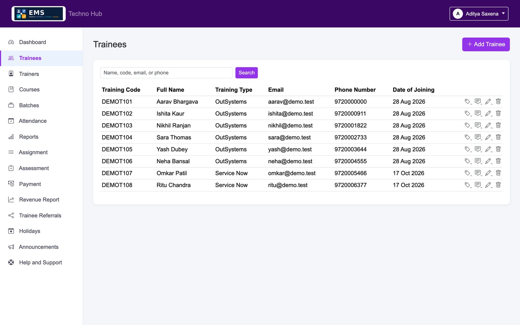Delete the Sara Thomas trainee row
The height and width of the screenshot is (325, 520).
(498, 137)
